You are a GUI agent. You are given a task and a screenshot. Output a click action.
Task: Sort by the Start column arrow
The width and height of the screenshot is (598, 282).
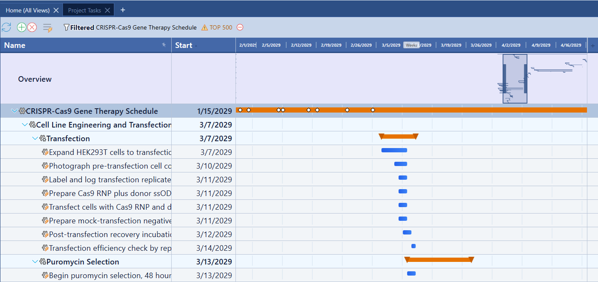coord(196,46)
